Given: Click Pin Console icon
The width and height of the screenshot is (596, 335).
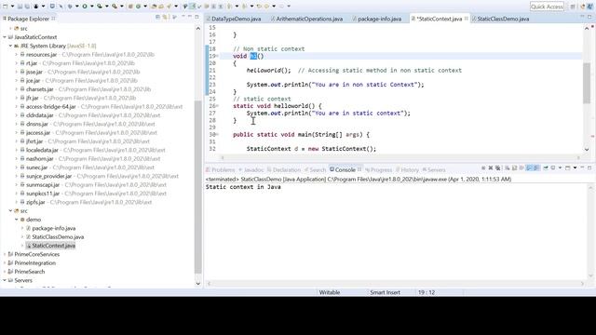Looking at the screenshot, I should point(546,167).
